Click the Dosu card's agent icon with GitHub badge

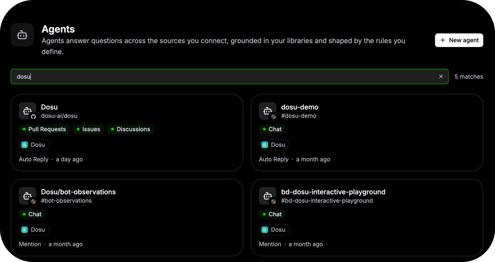pos(28,111)
